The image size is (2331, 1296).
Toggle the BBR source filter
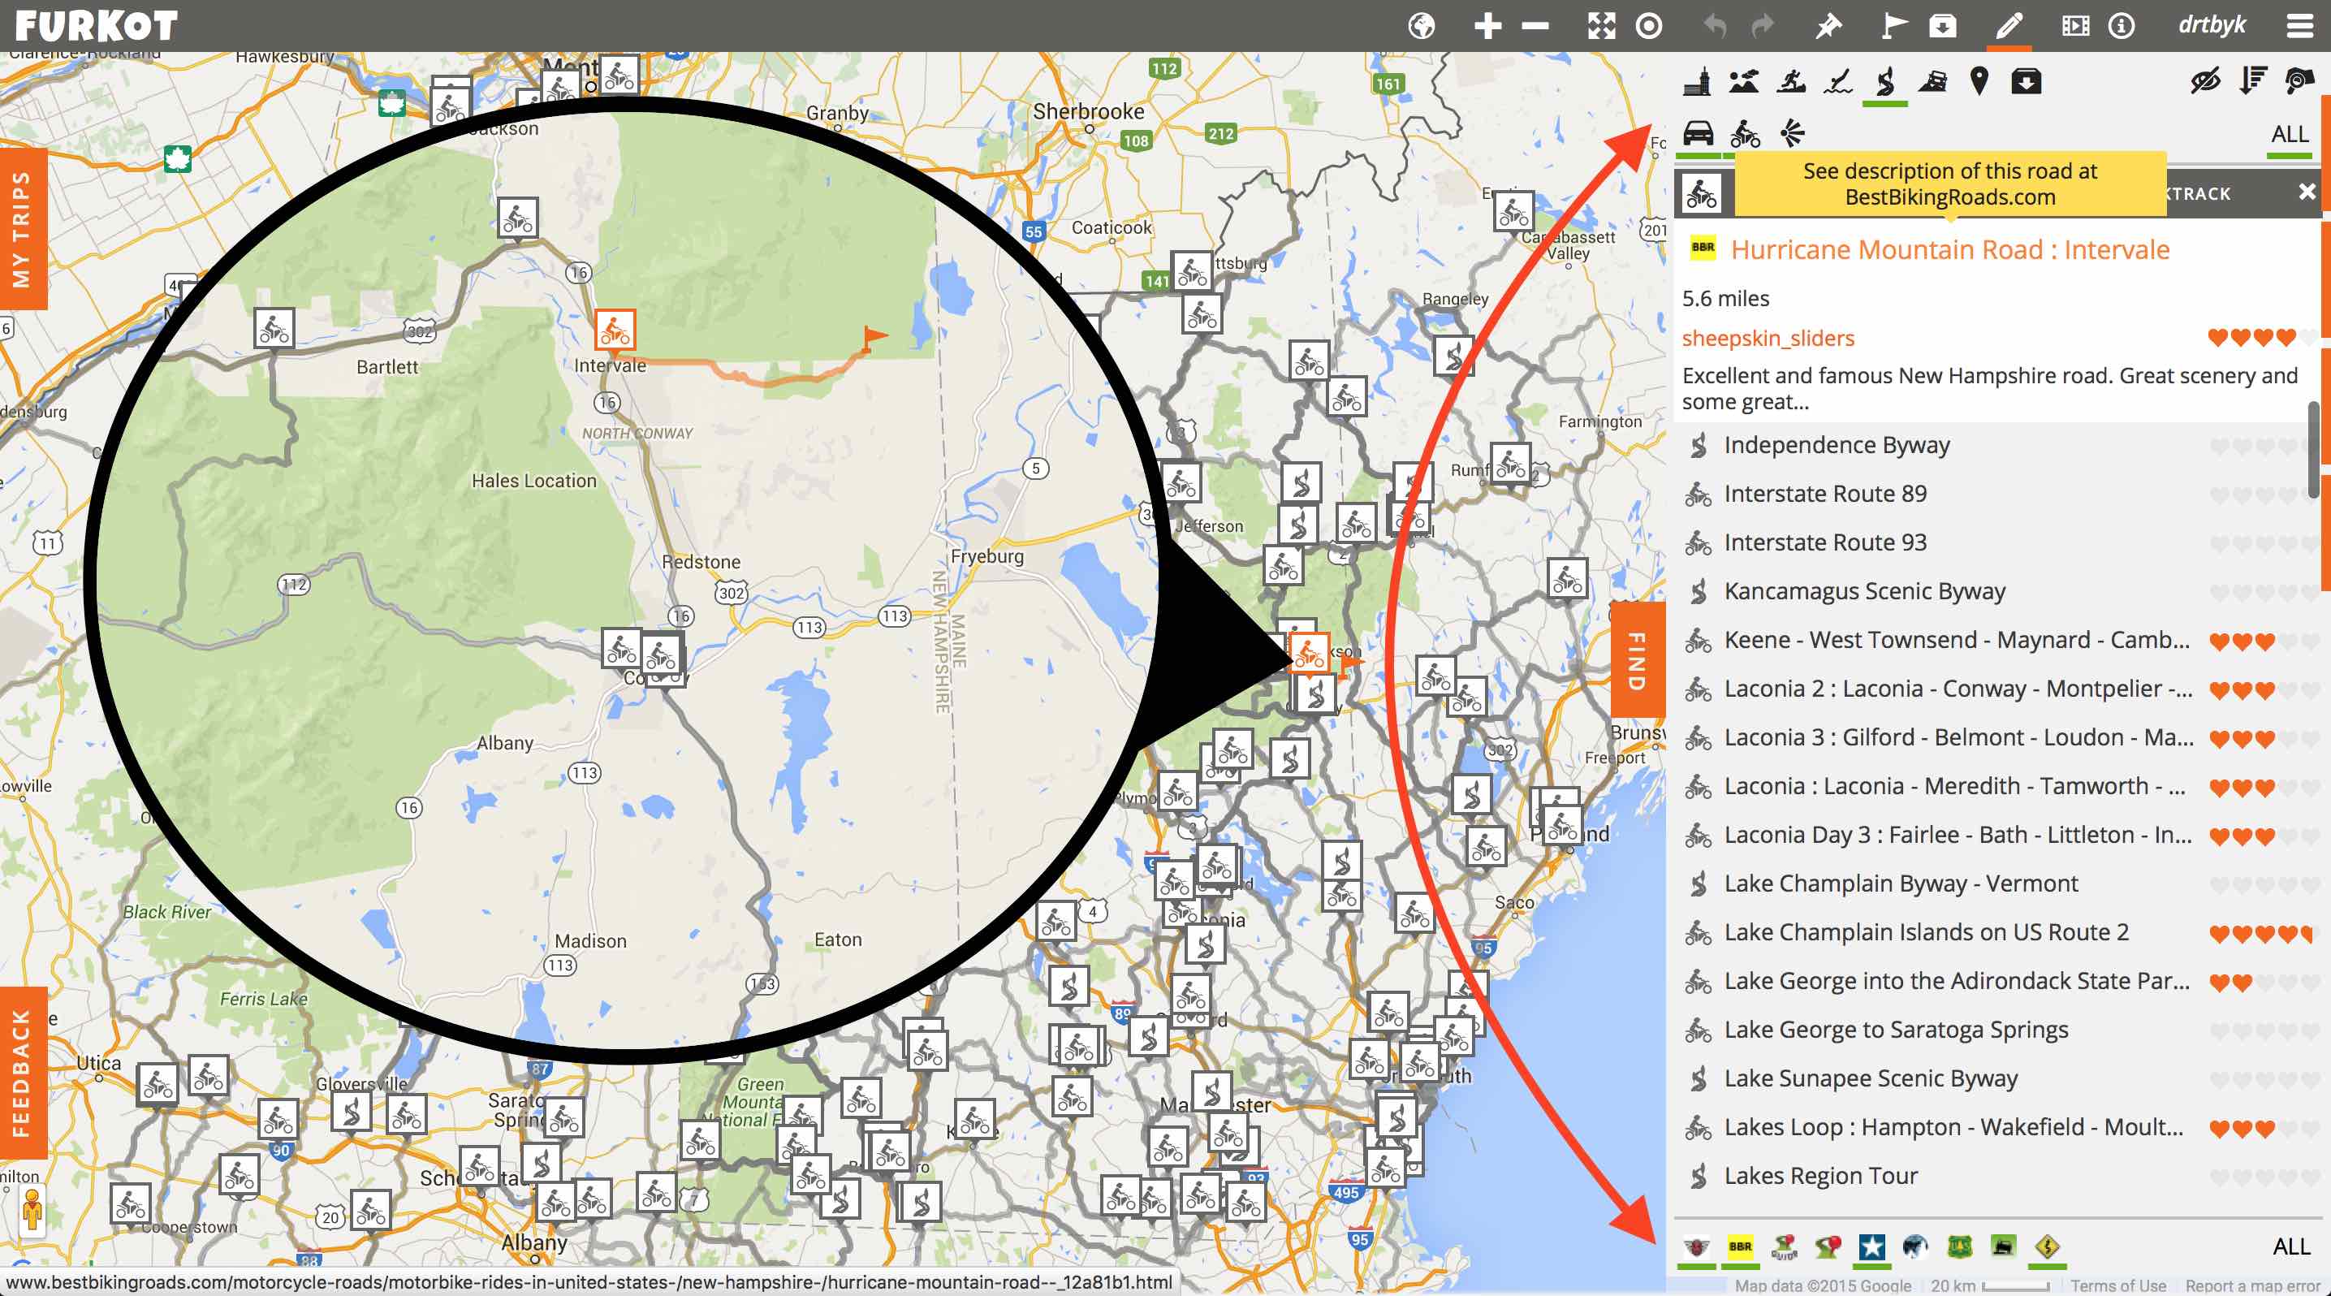1740,1247
